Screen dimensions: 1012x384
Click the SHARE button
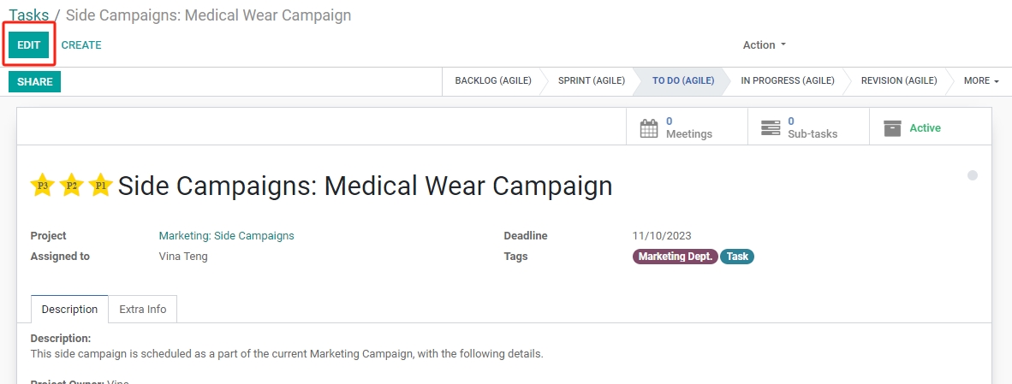[35, 82]
